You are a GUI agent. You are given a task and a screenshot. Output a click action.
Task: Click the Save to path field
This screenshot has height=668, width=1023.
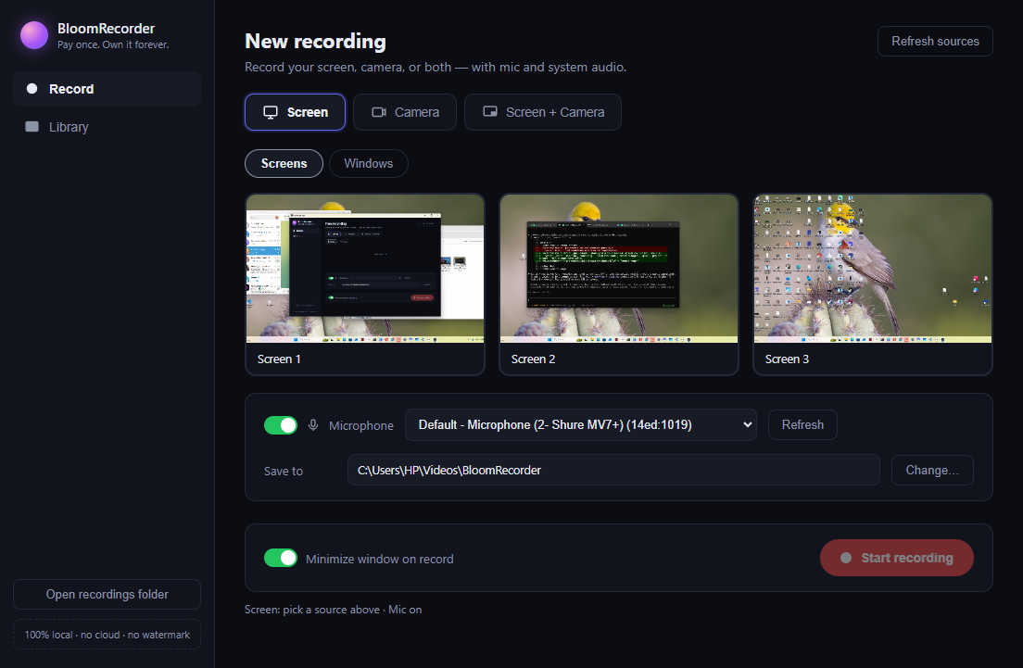[x=613, y=471]
